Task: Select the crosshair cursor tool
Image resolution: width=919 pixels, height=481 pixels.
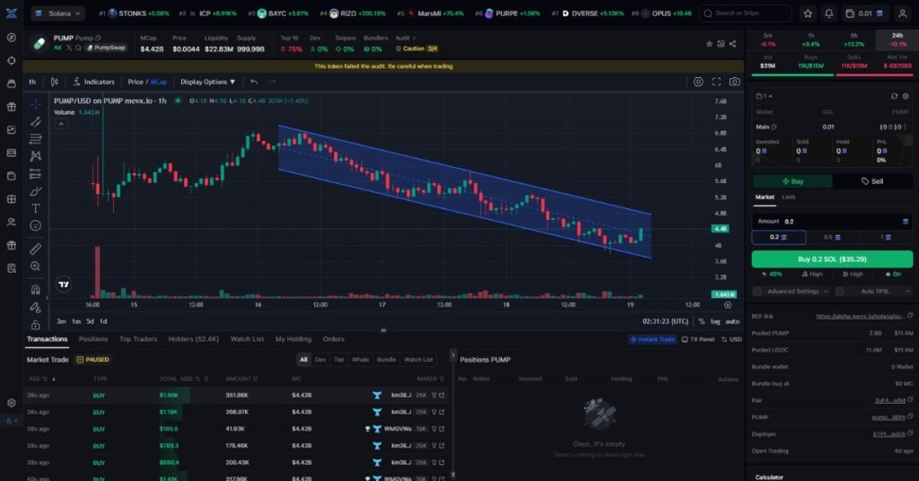Action: tap(36, 104)
